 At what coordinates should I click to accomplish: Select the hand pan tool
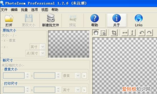96,33
